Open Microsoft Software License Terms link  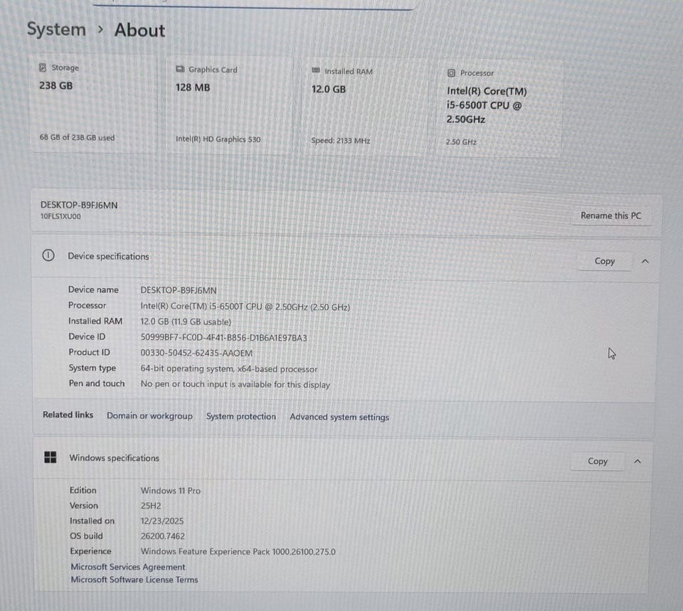coord(134,580)
